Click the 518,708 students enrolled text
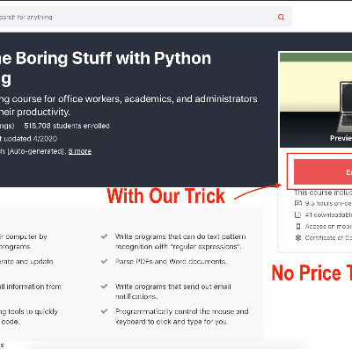Screen dimensions: 352x349 [x=67, y=126]
